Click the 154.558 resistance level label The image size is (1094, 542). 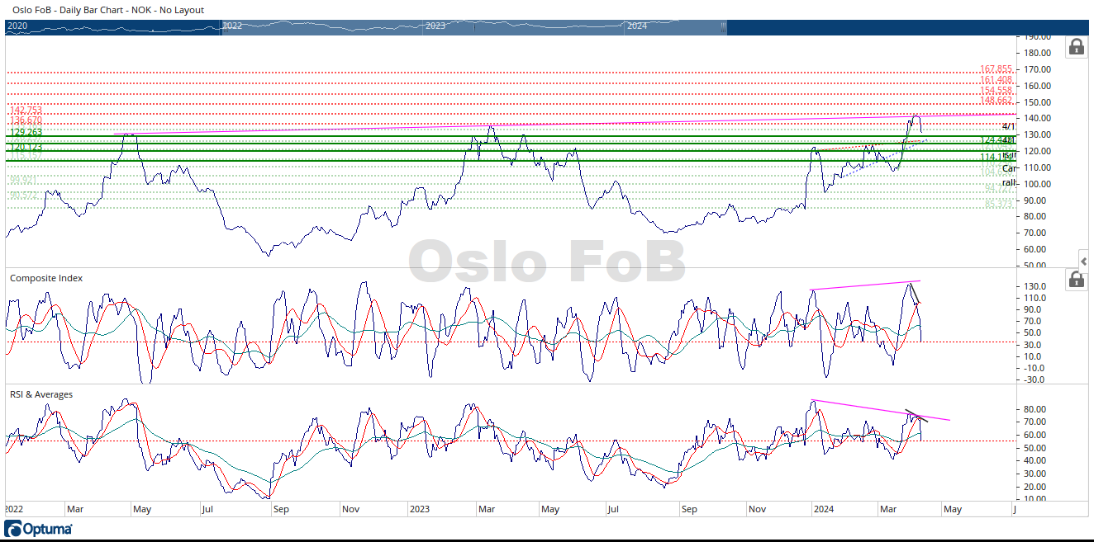coord(996,91)
